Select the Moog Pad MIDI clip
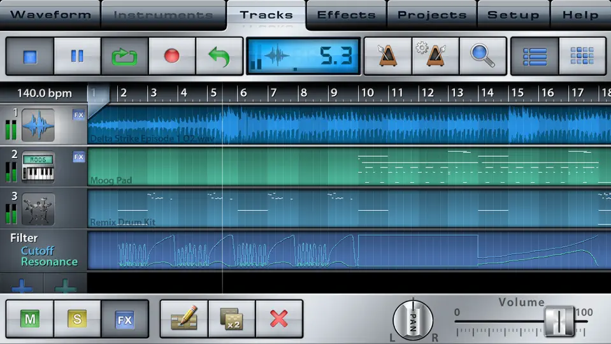 click(349, 166)
